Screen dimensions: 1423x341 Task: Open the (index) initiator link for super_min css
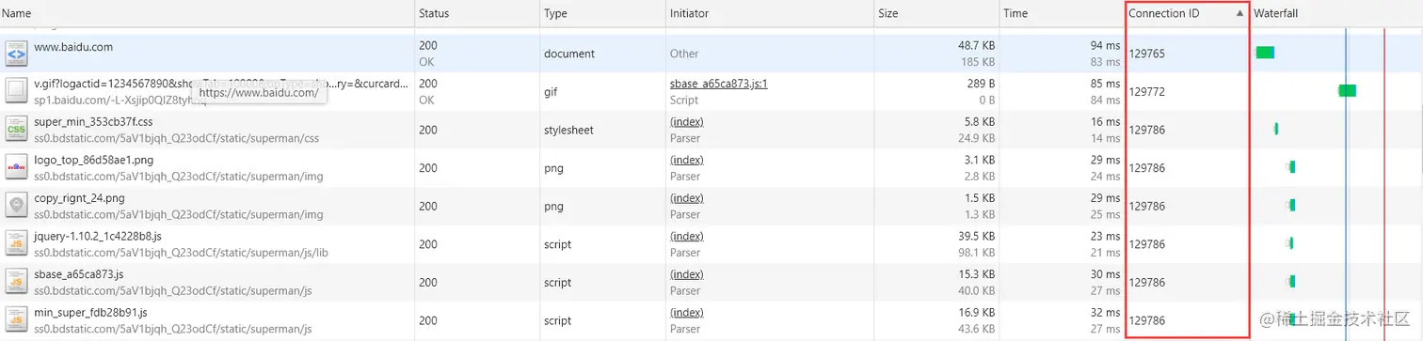coord(687,122)
